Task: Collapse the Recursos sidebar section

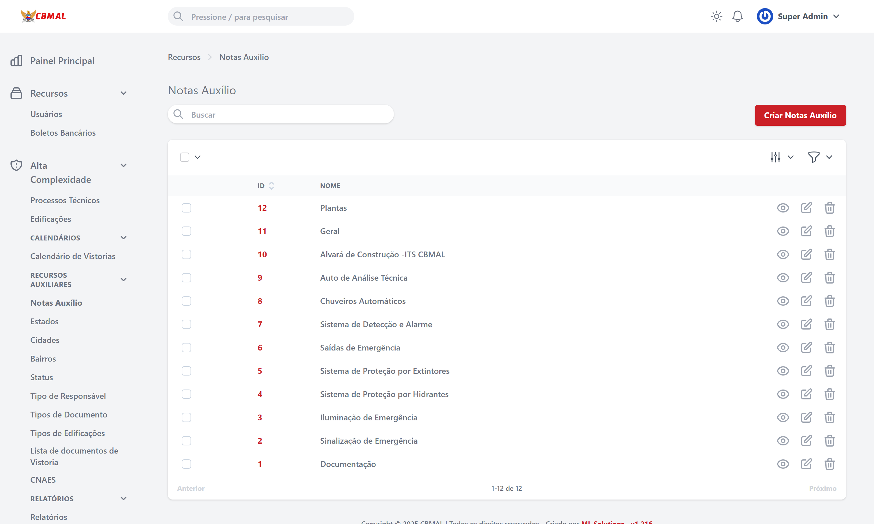Action: coord(123,93)
